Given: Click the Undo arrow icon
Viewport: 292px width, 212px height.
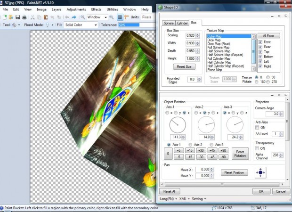Looking at the screenshot, I should (x=67, y=17).
